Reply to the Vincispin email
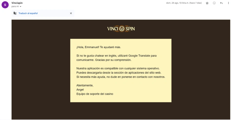The height and width of the screenshot is (120, 231). click(x=221, y=3)
